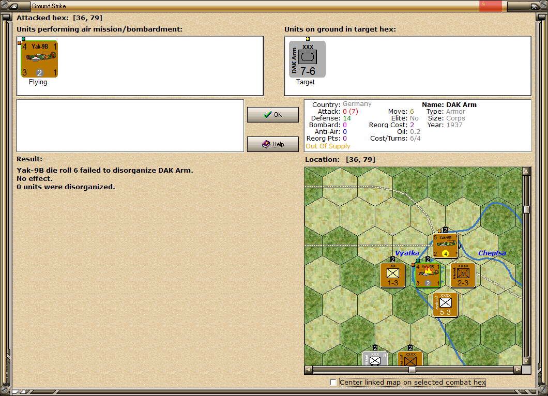The height and width of the screenshot is (396, 548).
Task: Click the 'Flying' label under Yak-9B
Action: pos(38,82)
